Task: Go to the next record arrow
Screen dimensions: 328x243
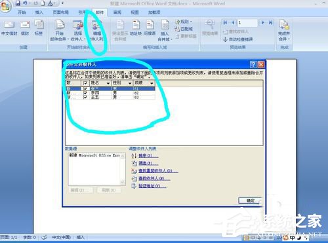Action: (263, 22)
